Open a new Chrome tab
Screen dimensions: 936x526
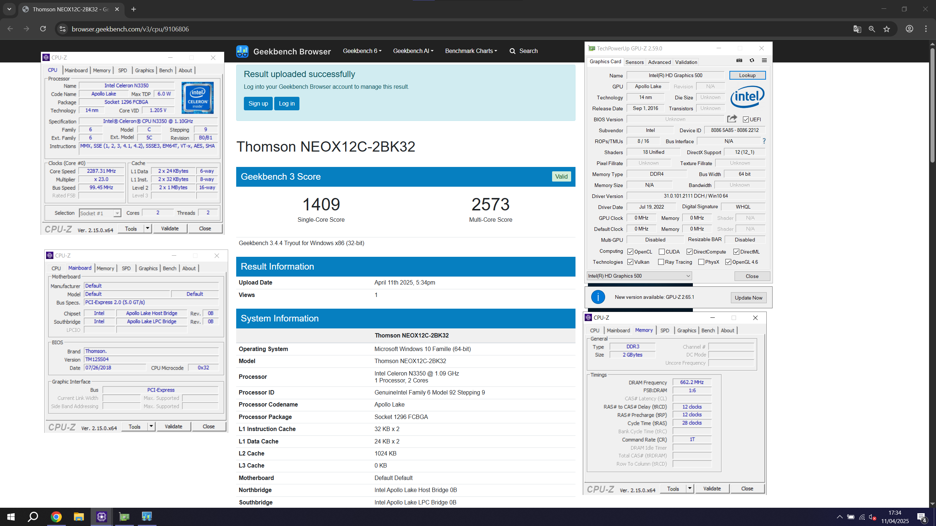click(x=133, y=9)
